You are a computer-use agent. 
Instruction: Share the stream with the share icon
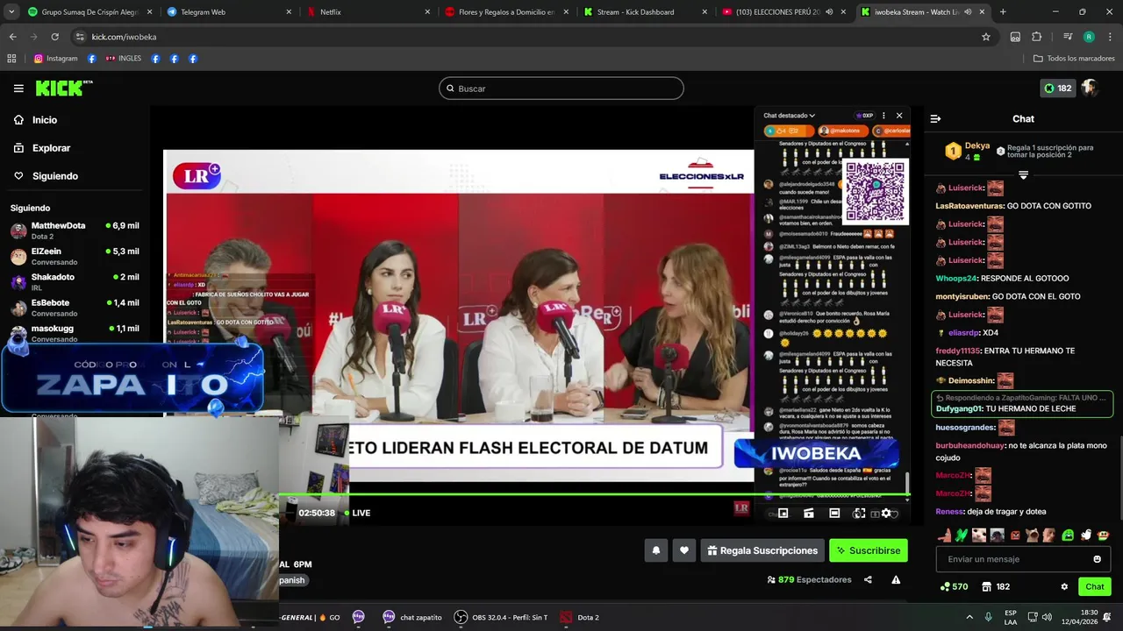click(868, 579)
